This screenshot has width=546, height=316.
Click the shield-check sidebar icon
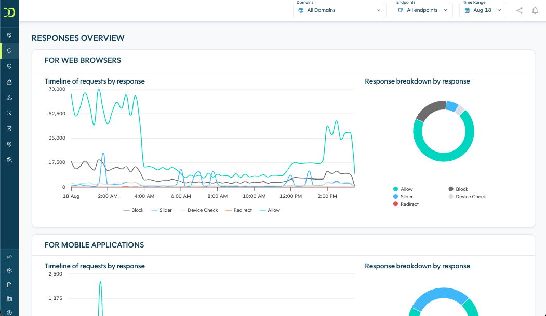point(9,66)
